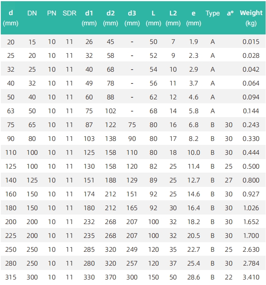
Task: Select the e value 28.6 cell
Action: [194, 277]
